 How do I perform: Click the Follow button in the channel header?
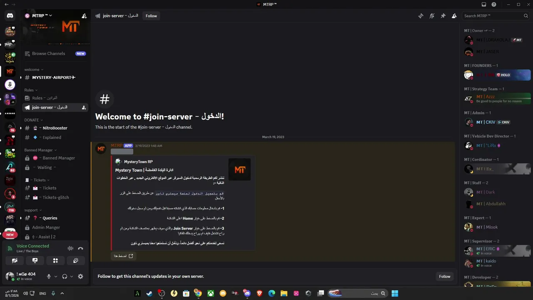tap(151, 16)
